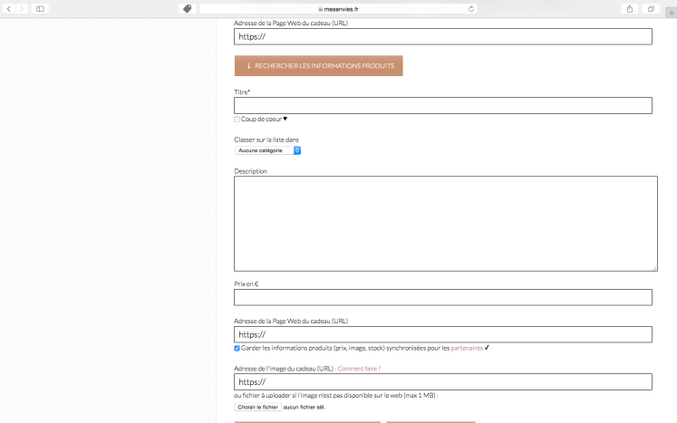Click the tag extension icon

click(x=187, y=8)
